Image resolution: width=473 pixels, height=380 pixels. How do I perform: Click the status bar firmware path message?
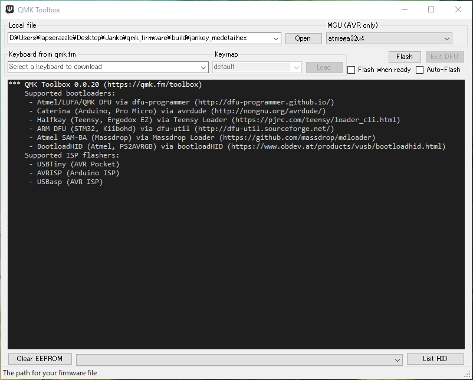pos(50,373)
